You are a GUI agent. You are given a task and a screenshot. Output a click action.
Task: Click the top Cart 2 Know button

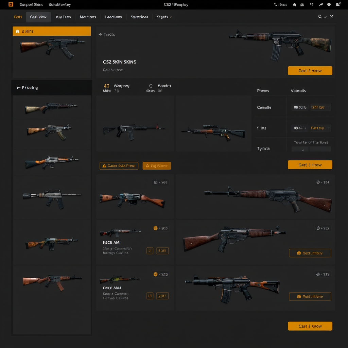(310, 71)
